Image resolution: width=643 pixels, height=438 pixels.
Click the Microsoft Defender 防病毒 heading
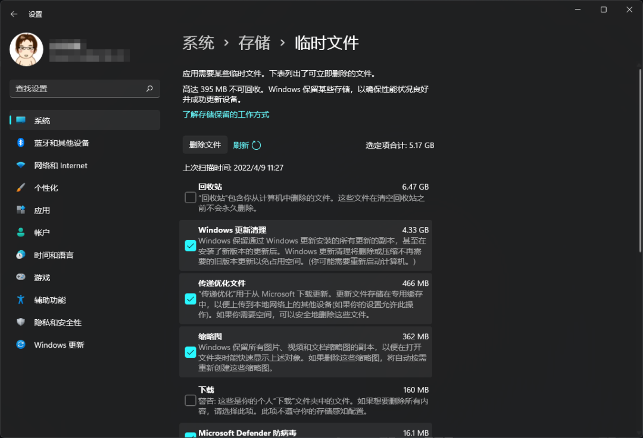pyautogui.click(x=247, y=433)
